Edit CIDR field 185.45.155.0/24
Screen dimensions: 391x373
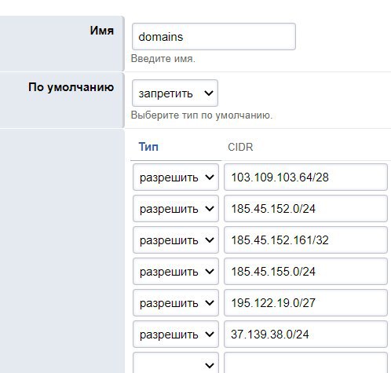[x=305, y=272]
